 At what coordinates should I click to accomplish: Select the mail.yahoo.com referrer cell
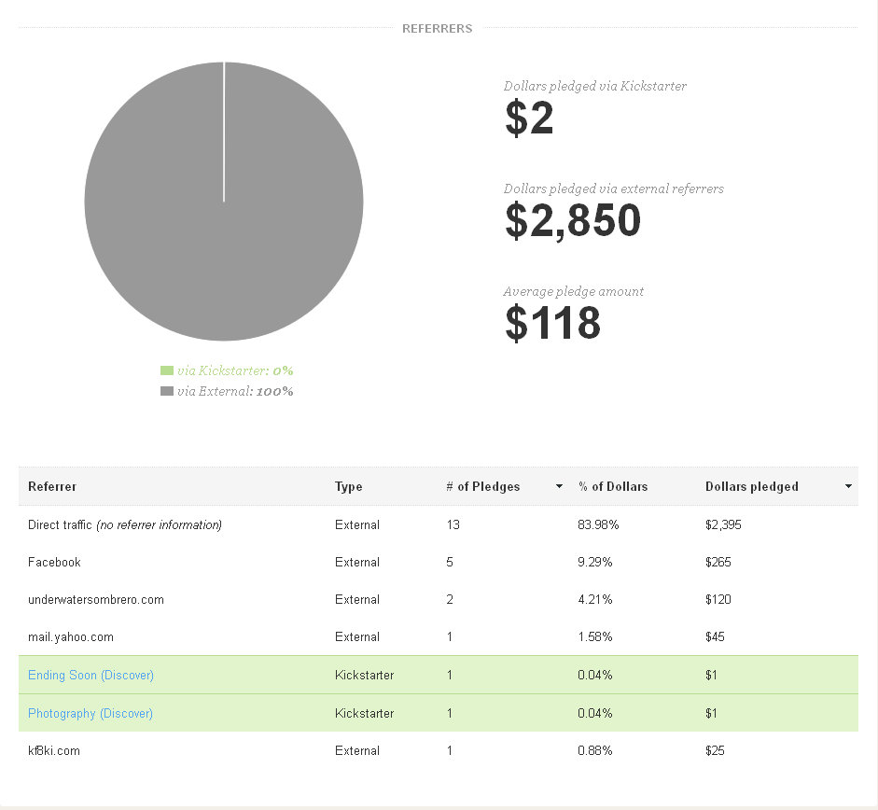(71, 637)
